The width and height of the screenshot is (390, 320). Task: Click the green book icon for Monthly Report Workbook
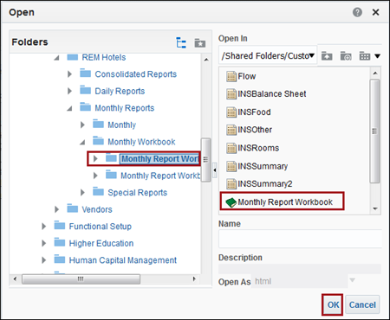pyautogui.click(x=231, y=202)
